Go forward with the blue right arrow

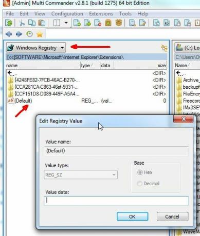pyautogui.click(x=19, y=34)
